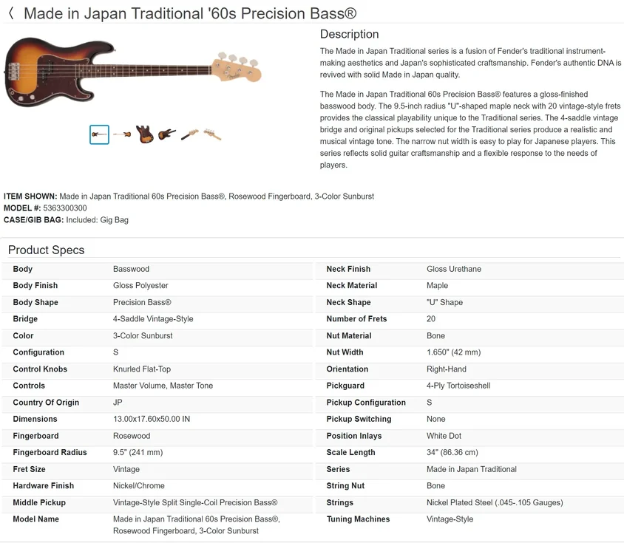Click the Description heading

click(x=350, y=34)
